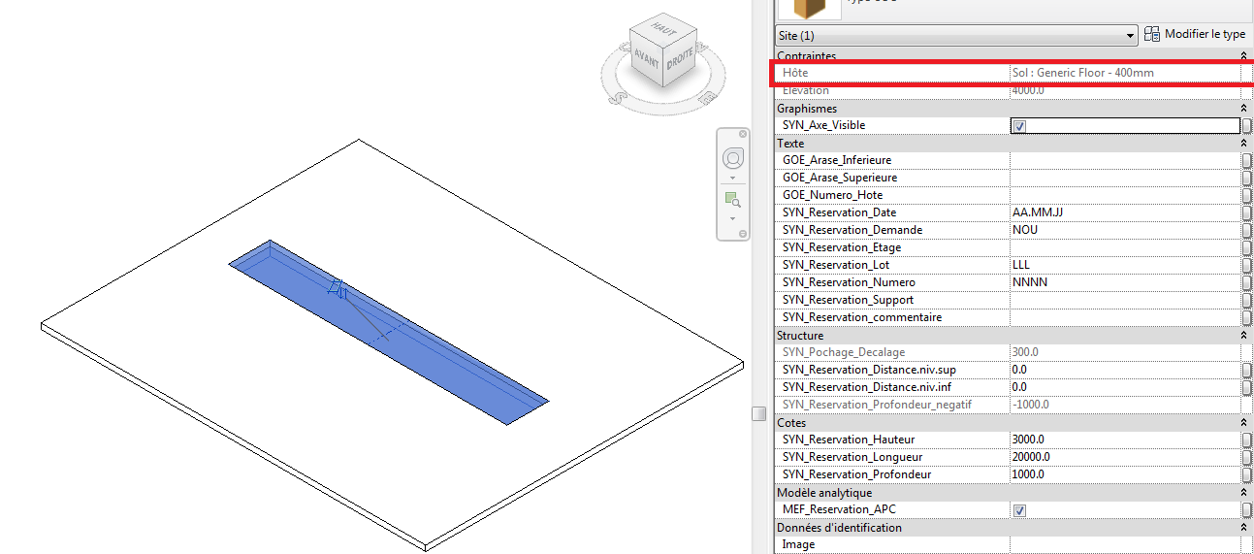Toggle the MEF_Reservation_APC checkbox
Image resolution: width=1254 pixels, height=554 pixels.
pyautogui.click(x=1018, y=510)
